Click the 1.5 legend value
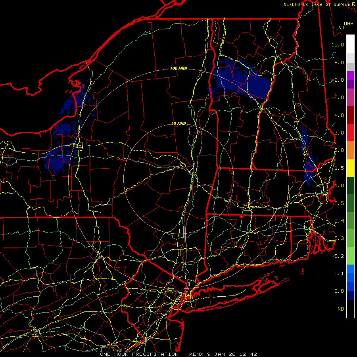The image size is (357, 357). coord(339,168)
